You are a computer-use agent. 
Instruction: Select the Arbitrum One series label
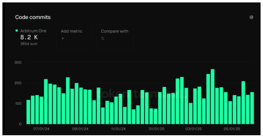(x=33, y=31)
